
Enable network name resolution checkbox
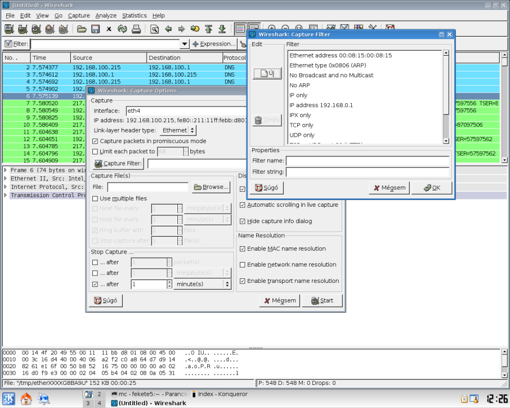click(242, 265)
